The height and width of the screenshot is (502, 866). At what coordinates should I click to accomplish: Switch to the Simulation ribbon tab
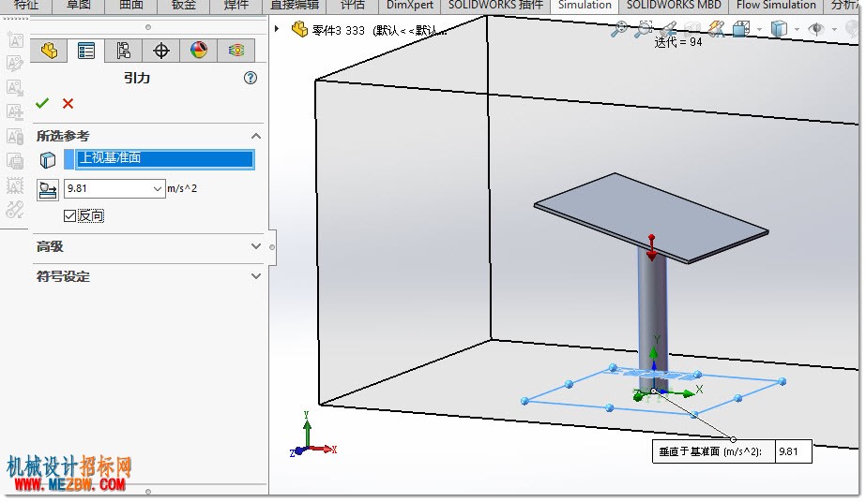[585, 6]
